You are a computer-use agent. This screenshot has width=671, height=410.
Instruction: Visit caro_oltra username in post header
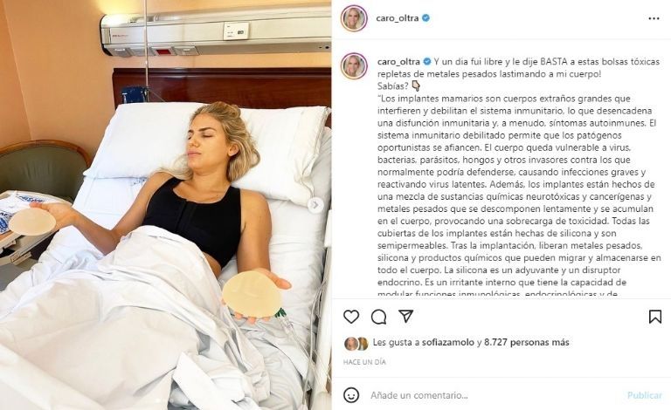(x=398, y=18)
